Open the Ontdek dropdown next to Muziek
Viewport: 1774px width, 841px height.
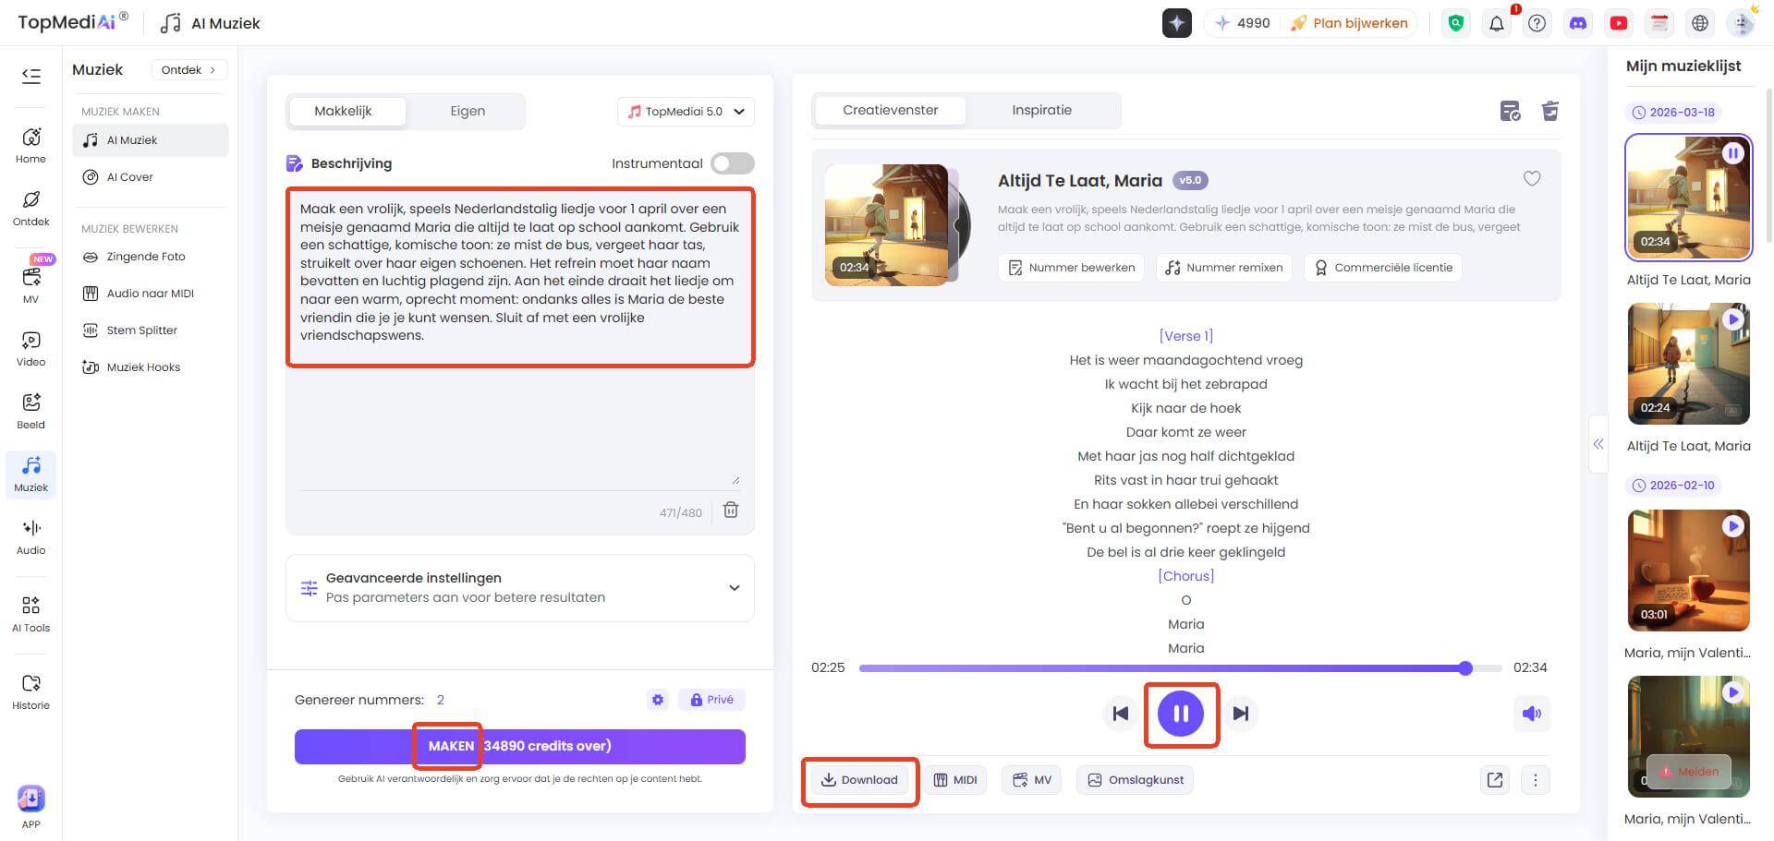[188, 69]
